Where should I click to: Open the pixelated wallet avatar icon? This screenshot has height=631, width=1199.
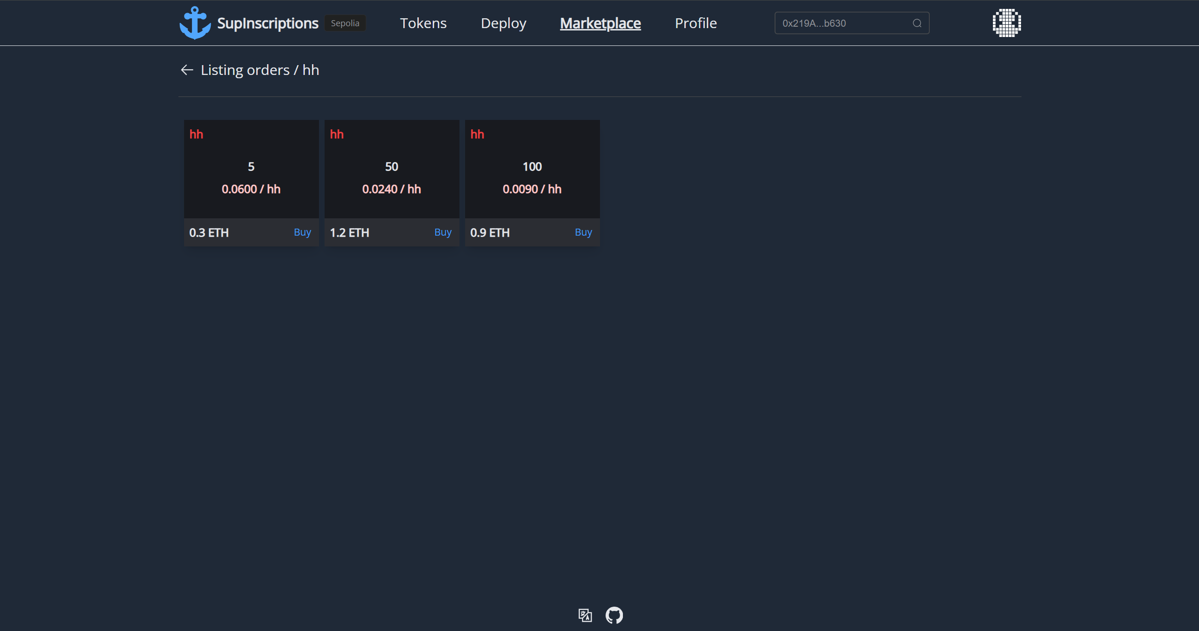(x=1007, y=23)
